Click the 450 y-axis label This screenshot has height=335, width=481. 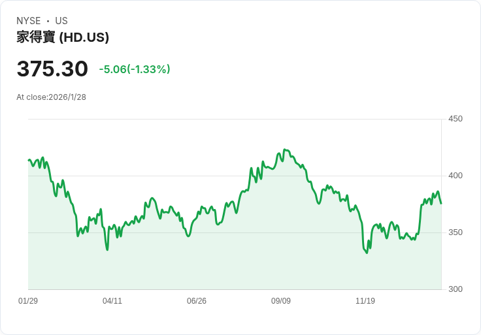pos(456,119)
